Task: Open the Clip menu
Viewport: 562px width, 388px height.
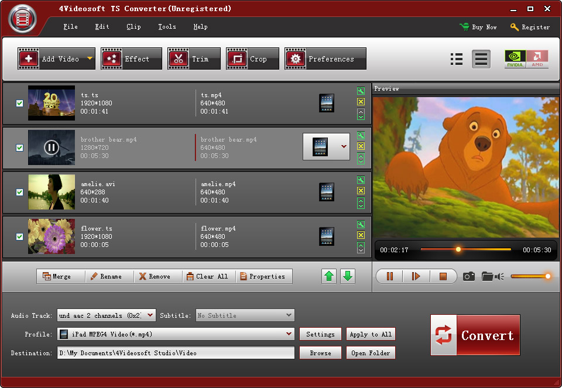Action: coord(133,26)
